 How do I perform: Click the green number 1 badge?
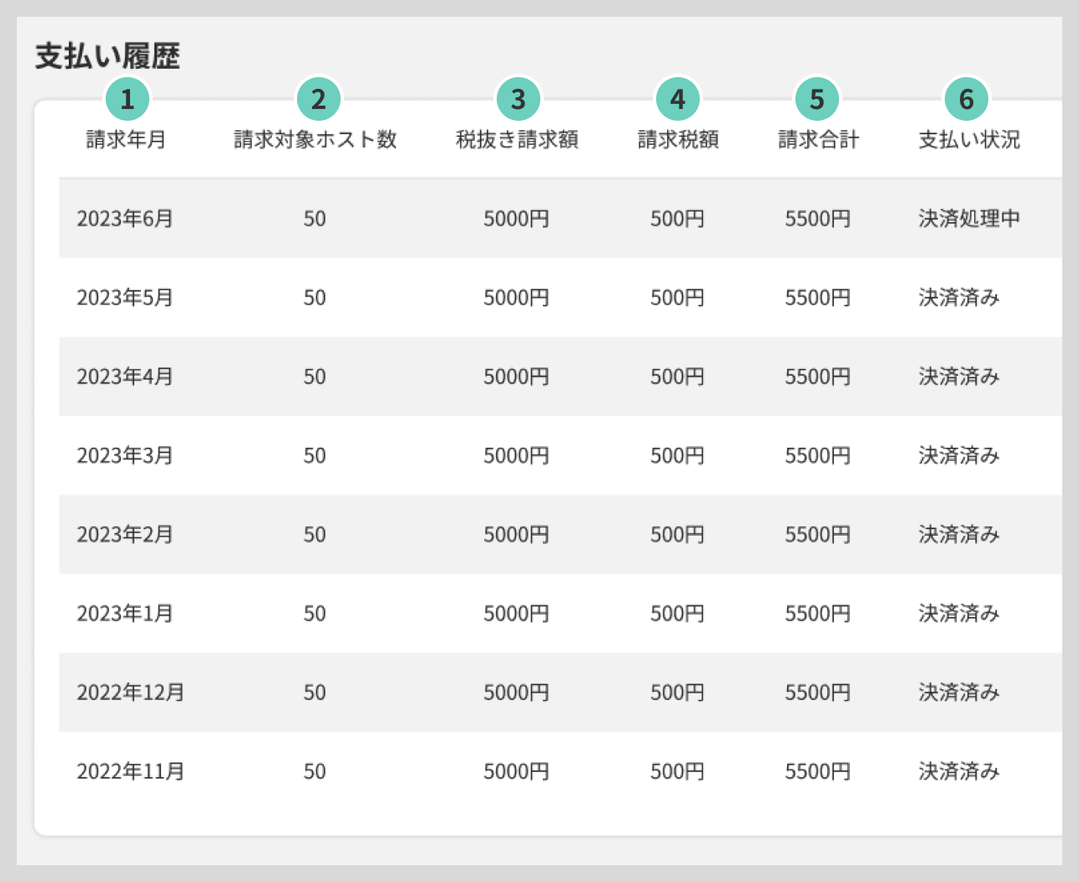pos(128,100)
